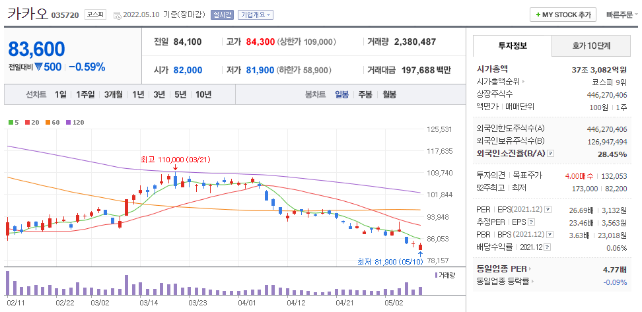Select the 5년 line chart period
Viewport: 642px width, 312px height.
pyautogui.click(x=180, y=95)
